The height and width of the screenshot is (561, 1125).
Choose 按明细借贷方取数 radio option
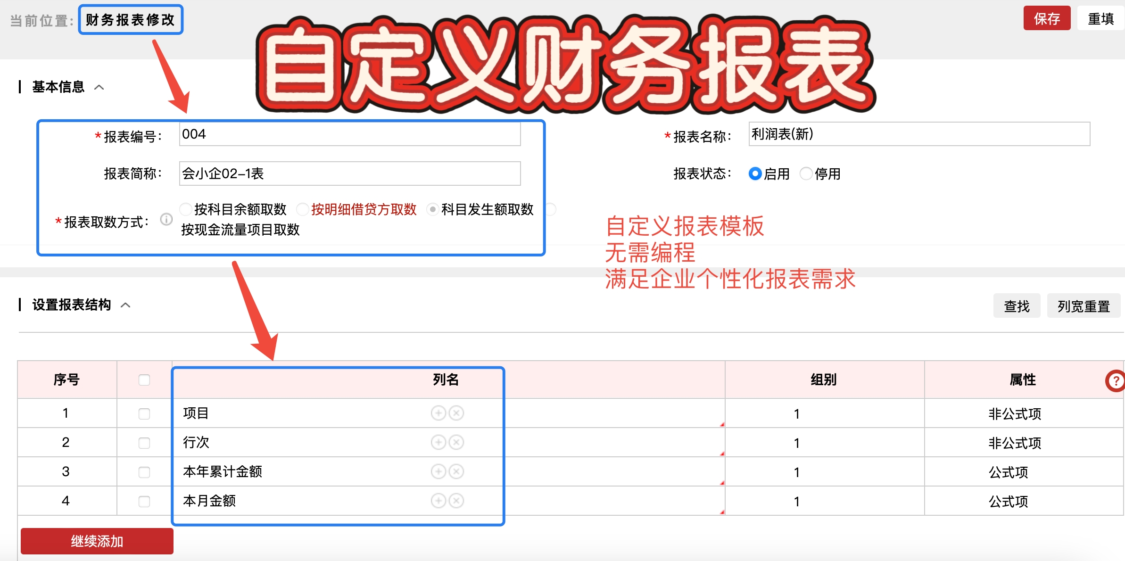[x=303, y=209]
